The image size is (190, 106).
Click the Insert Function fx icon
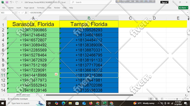point(26,13)
